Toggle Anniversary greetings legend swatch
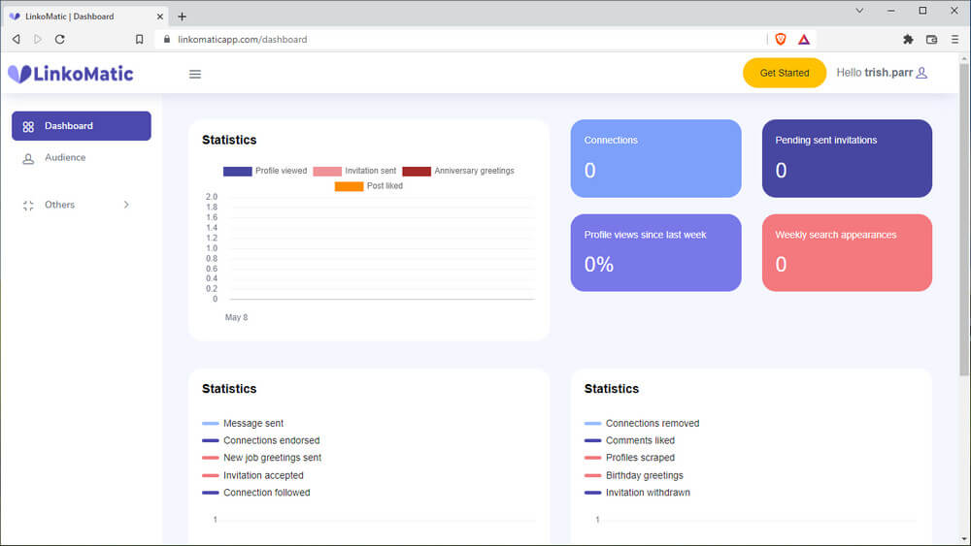This screenshot has height=546, width=971. 417,172
